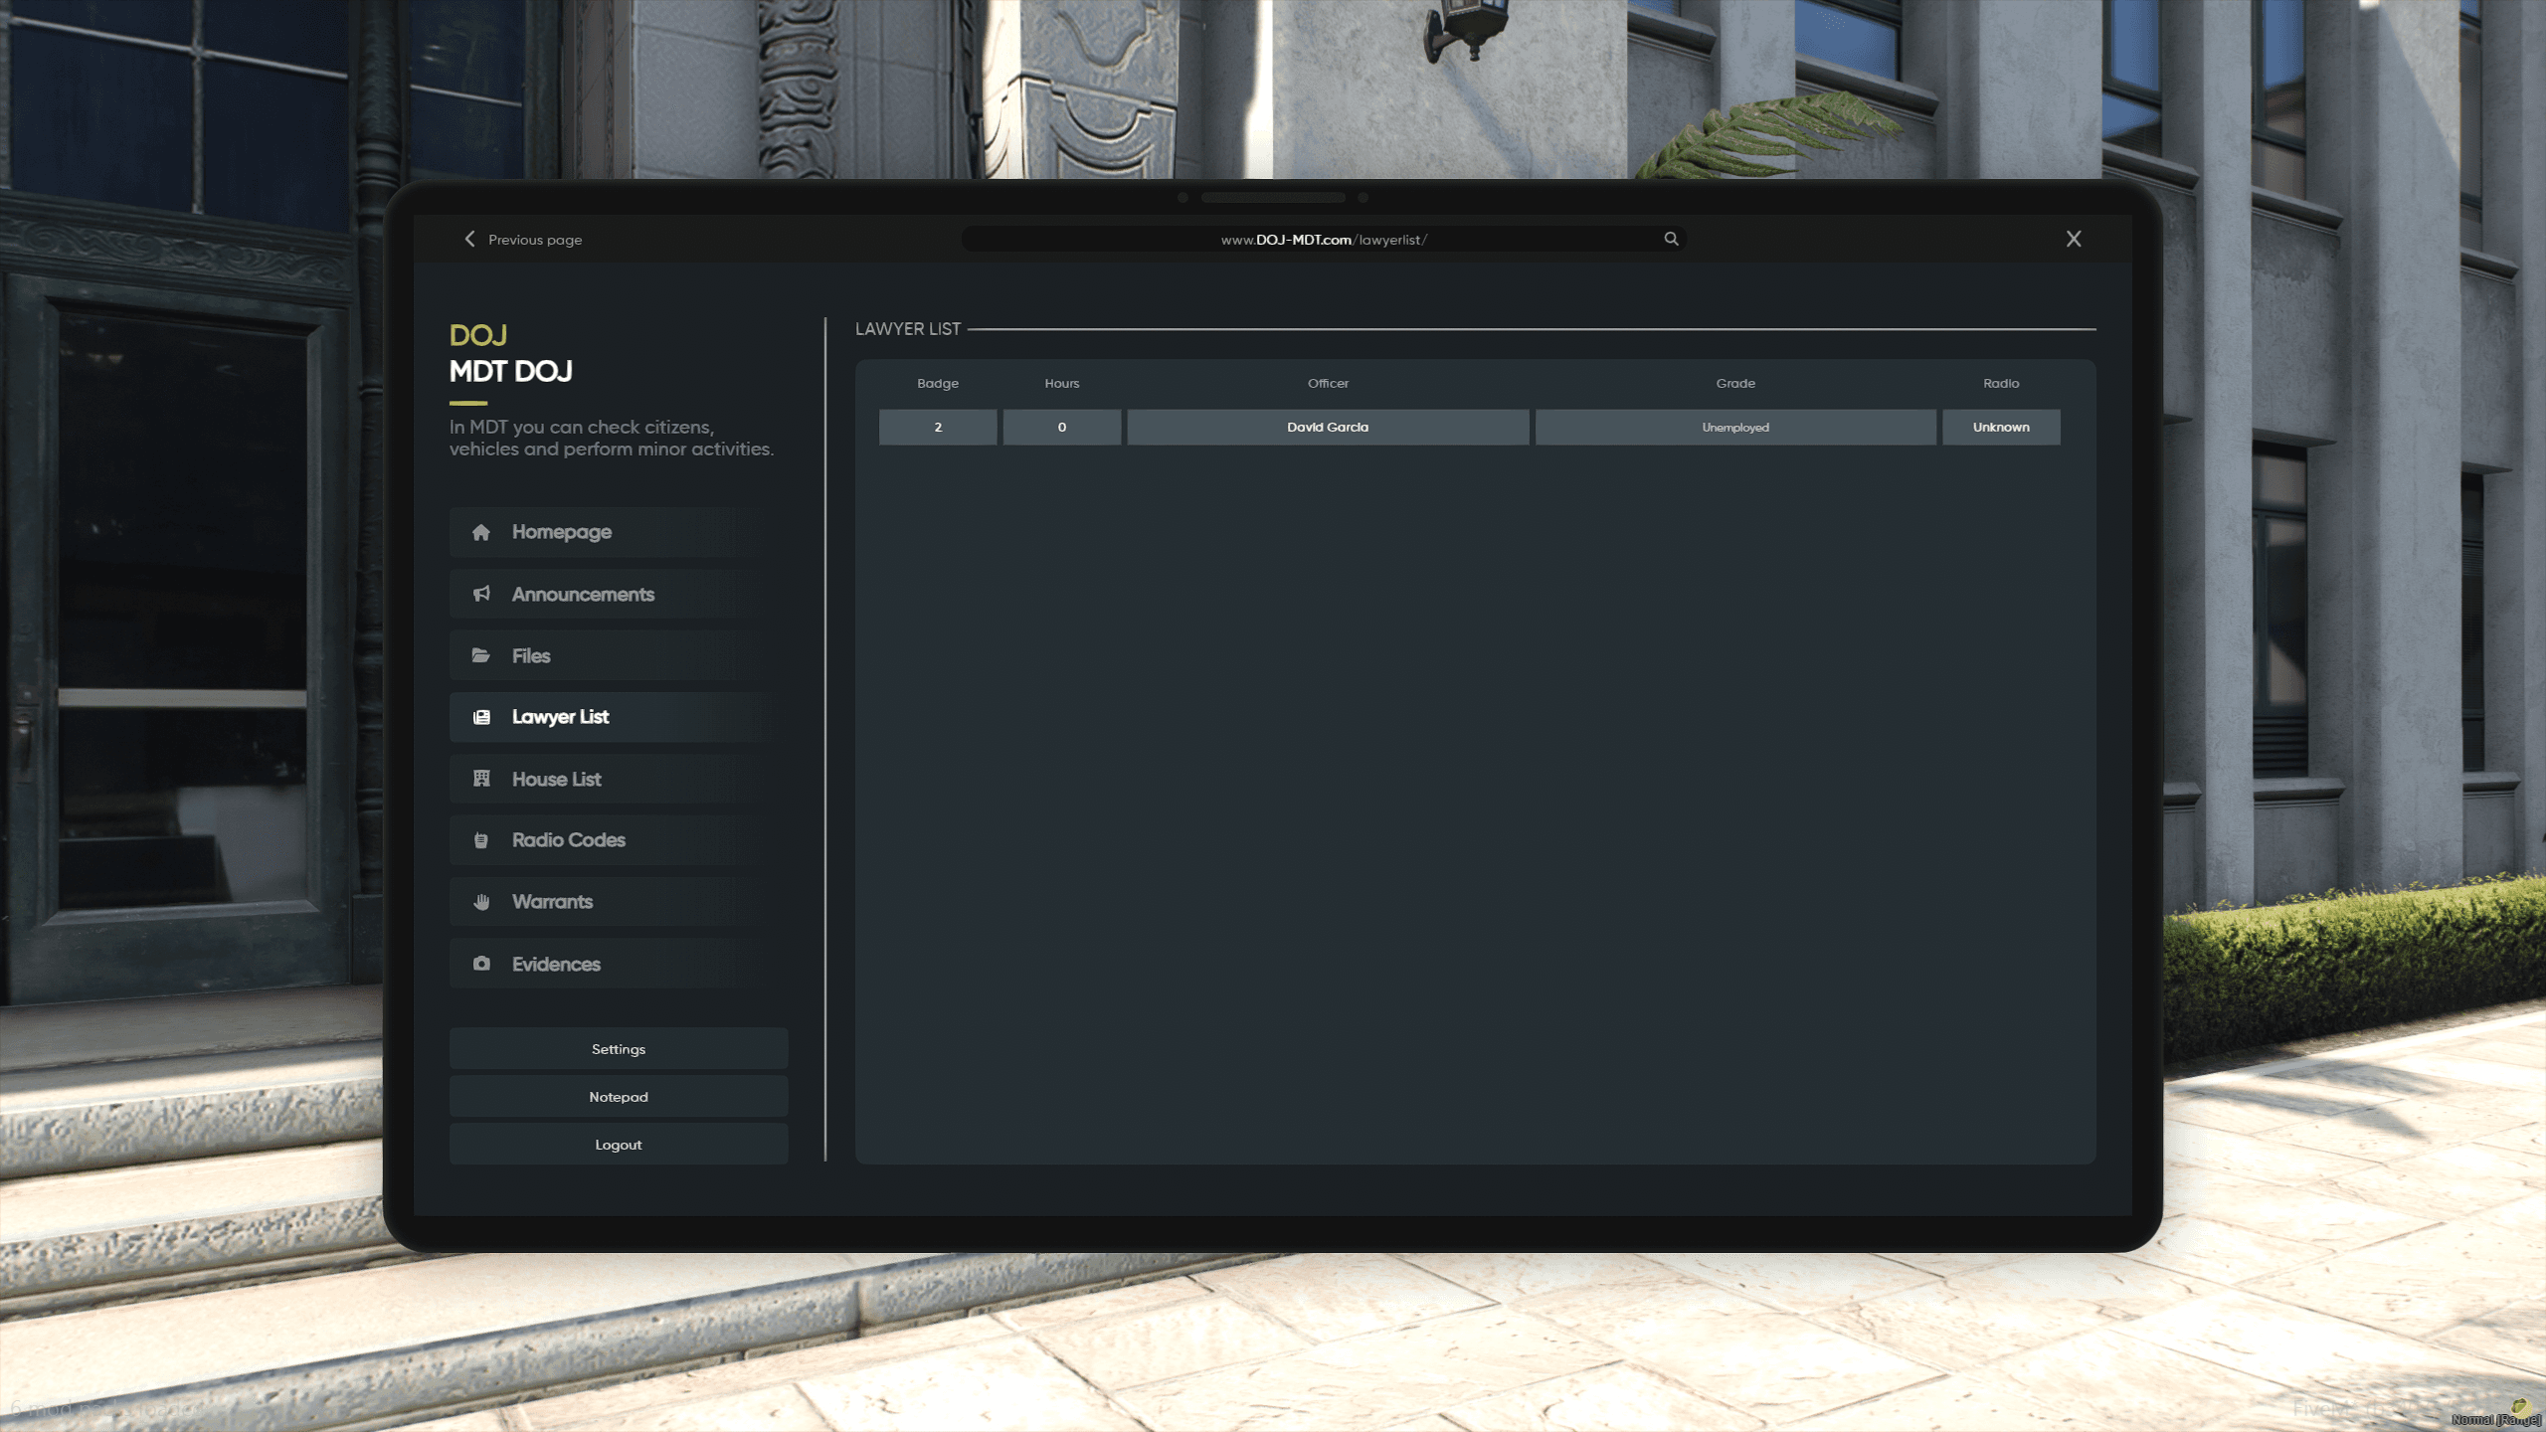Click the Hours column header
Image resolution: width=2546 pixels, height=1432 pixels.
(x=1062, y=383)
